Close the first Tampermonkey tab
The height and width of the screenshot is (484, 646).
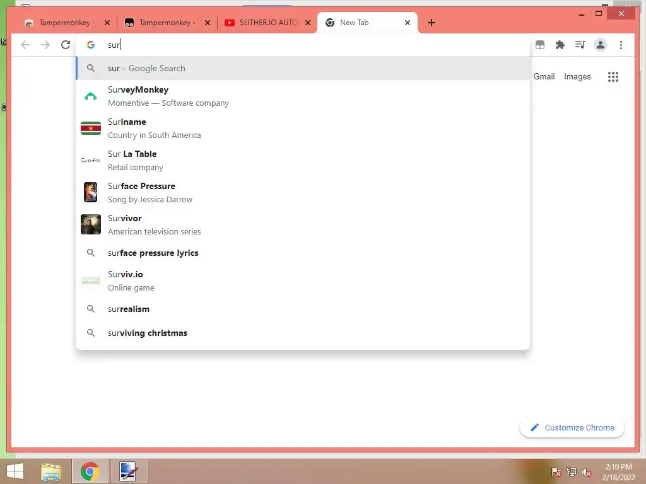click(x=107, y=23)
